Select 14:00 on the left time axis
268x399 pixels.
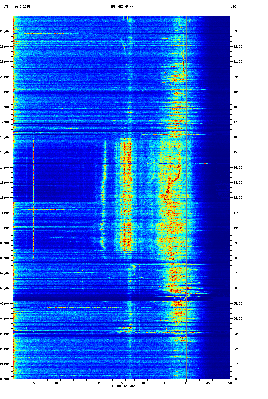(4, 168)
